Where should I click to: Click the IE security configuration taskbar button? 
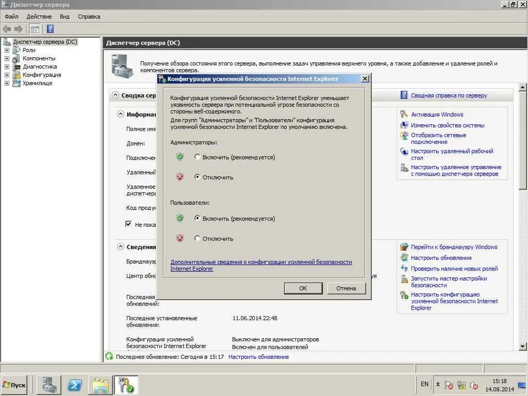[x=126, y=385]
